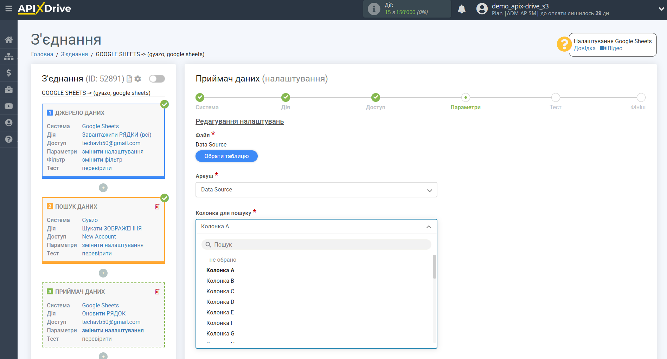Click the Обрати таблицю button
The height and width of the screenshot is (359, 667).
click(x=226, y=156)
